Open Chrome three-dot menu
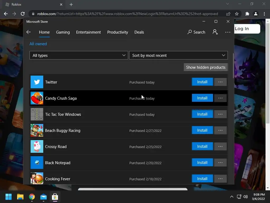 264,14
